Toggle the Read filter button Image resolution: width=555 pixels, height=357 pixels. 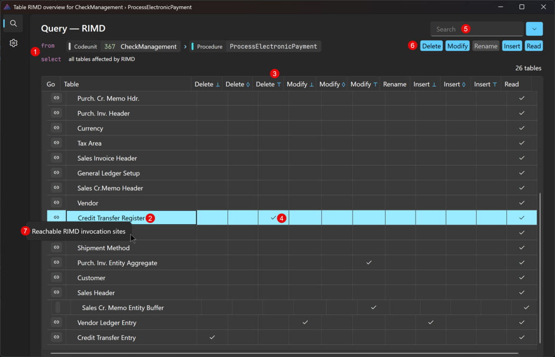coord(533,46)
